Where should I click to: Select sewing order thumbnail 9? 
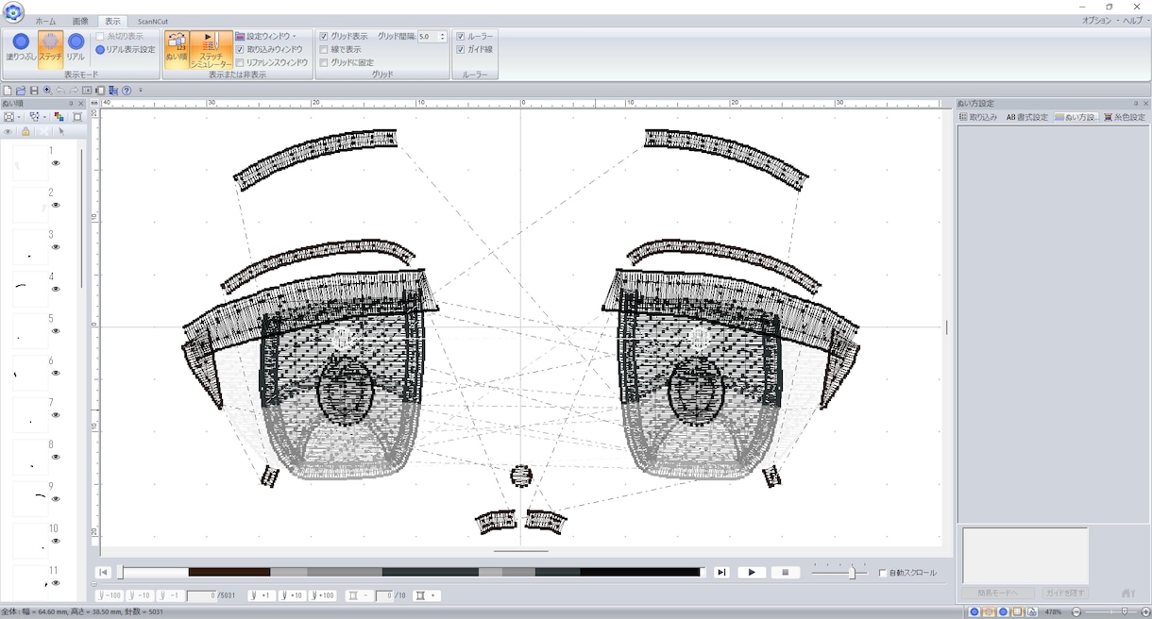pyautogui.click(x=30, y=499)
